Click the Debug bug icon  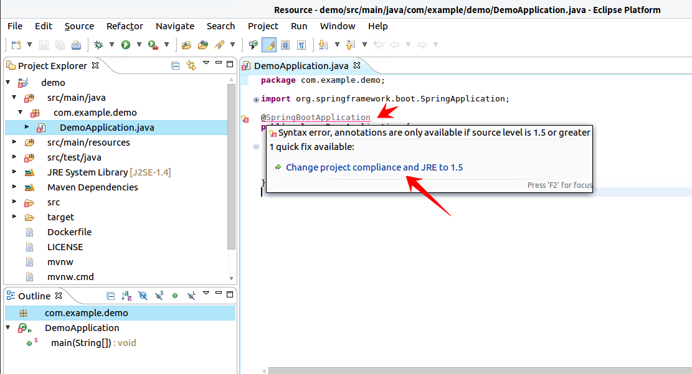point(99,45)
